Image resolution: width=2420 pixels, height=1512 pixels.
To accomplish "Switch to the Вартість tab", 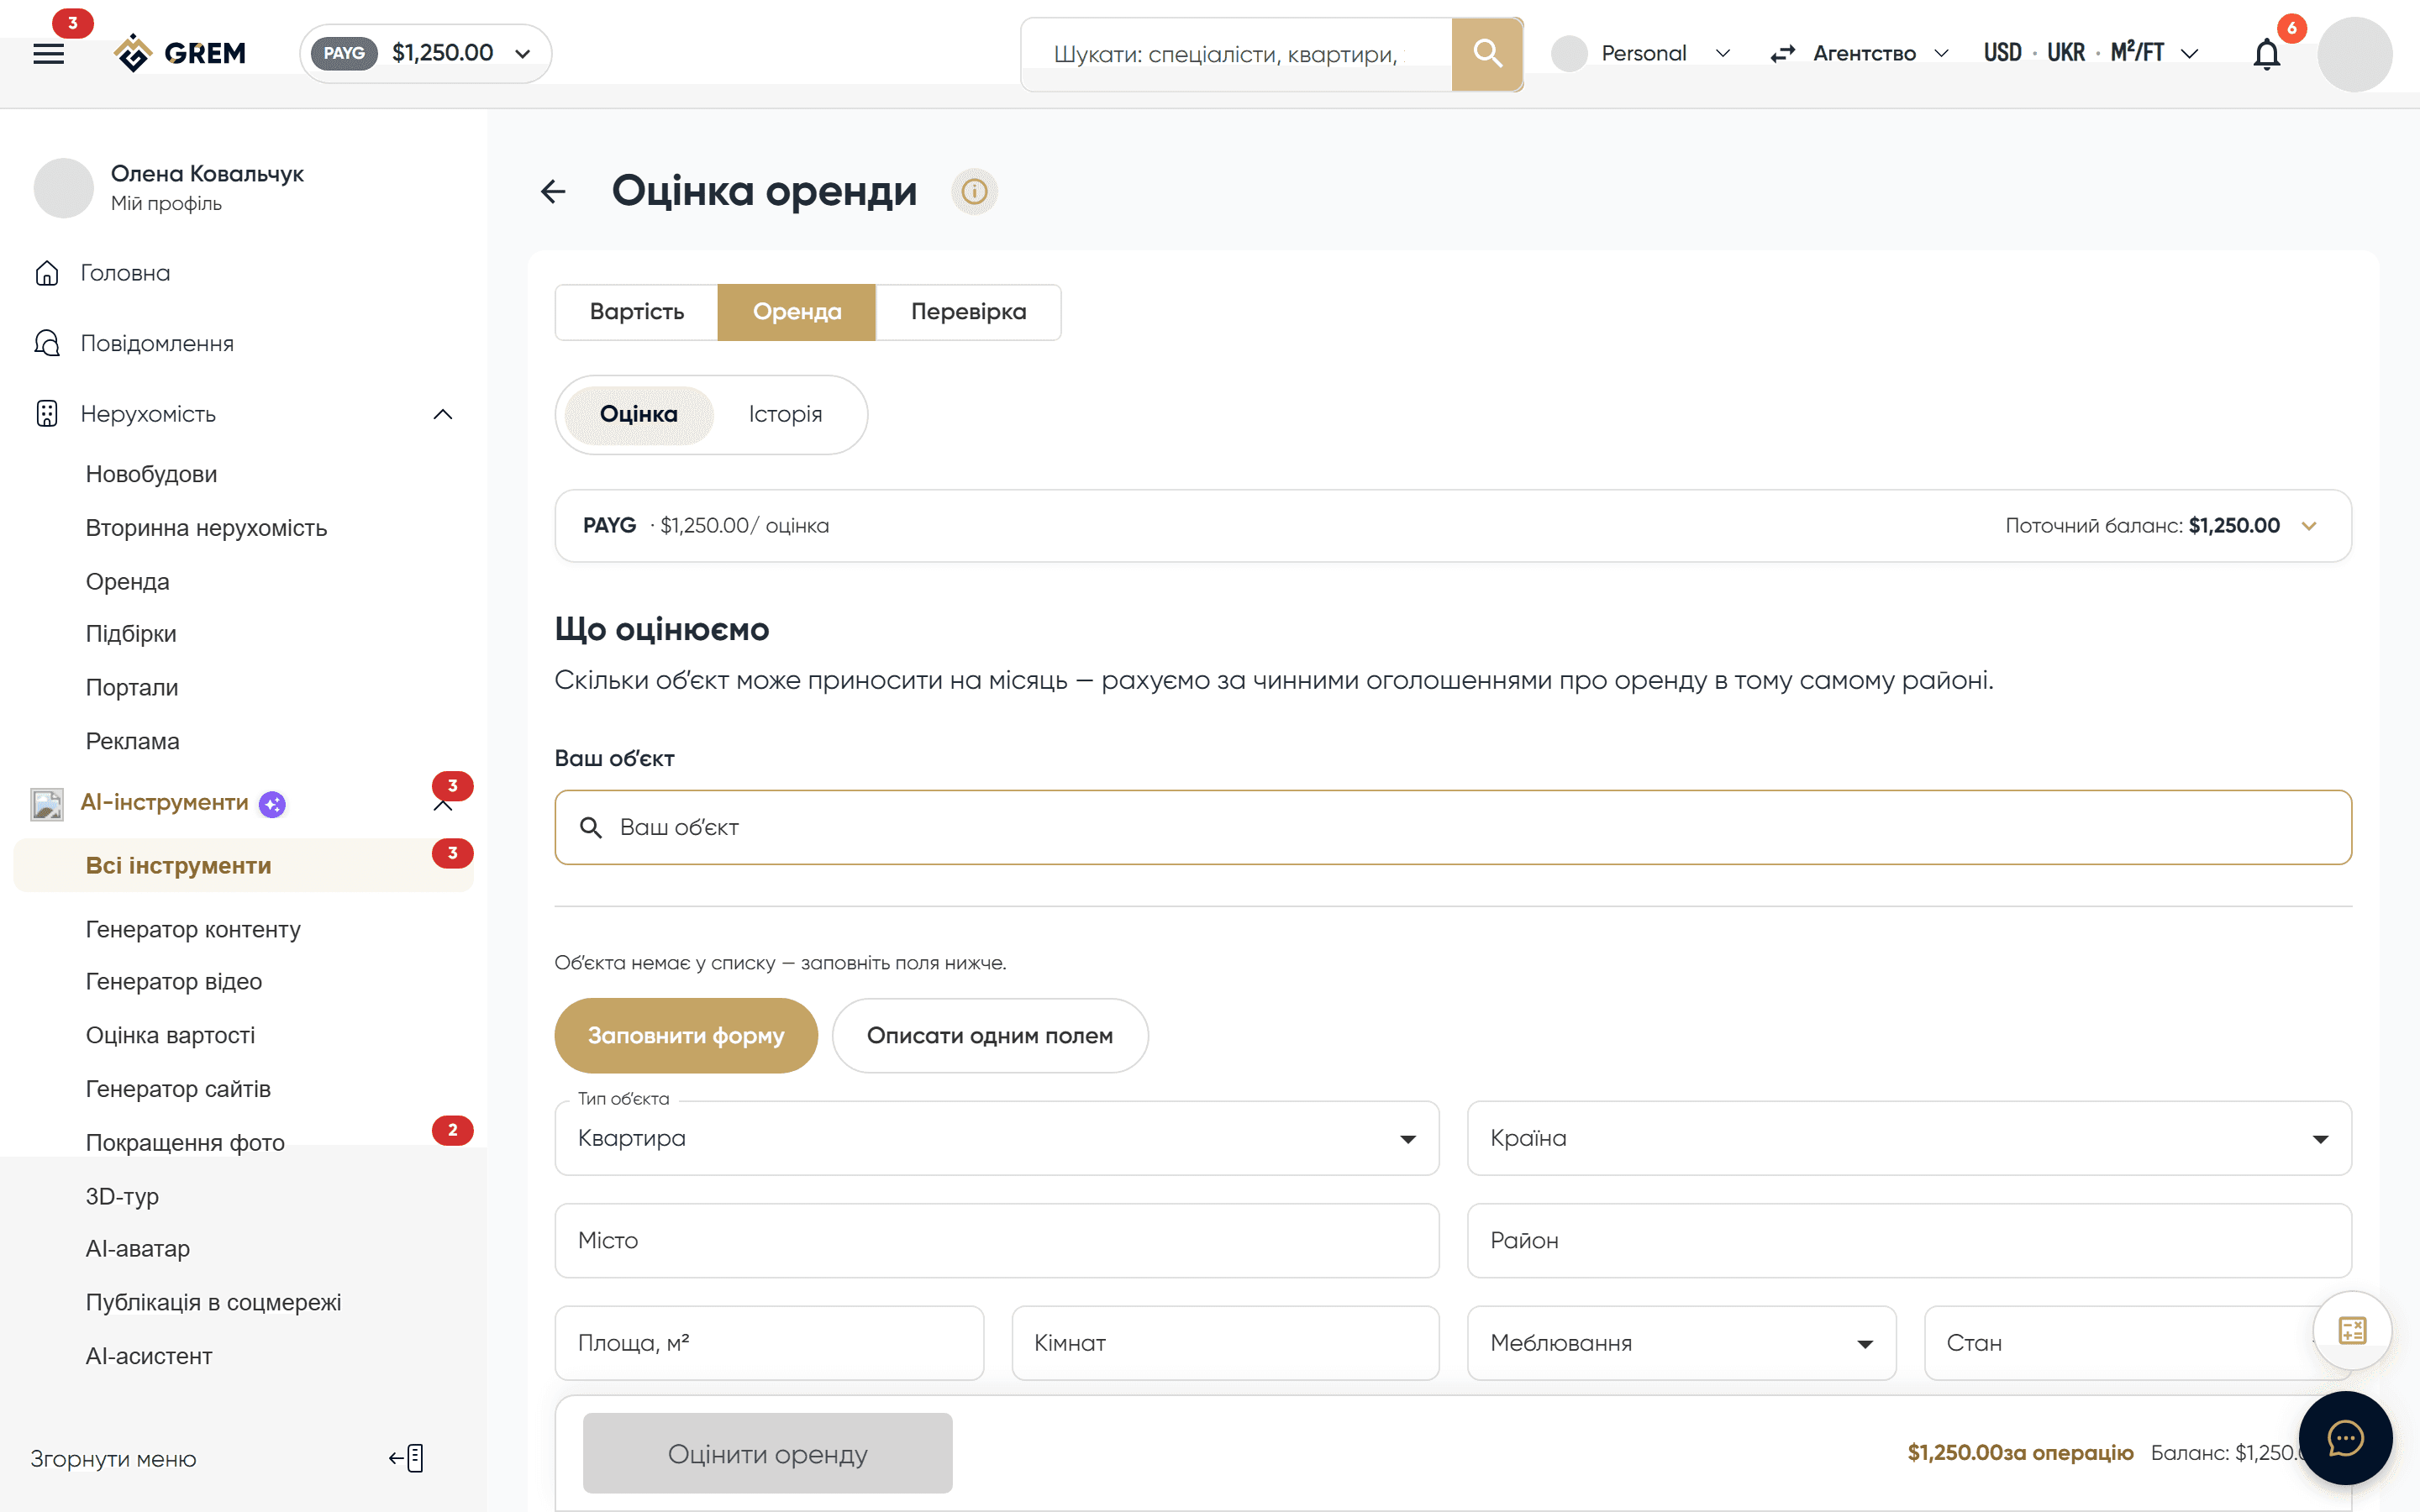I will pos(637,312).
